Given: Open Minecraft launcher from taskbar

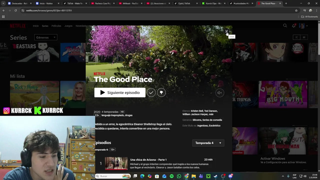Looking at the screenshot, I should 208,176.
